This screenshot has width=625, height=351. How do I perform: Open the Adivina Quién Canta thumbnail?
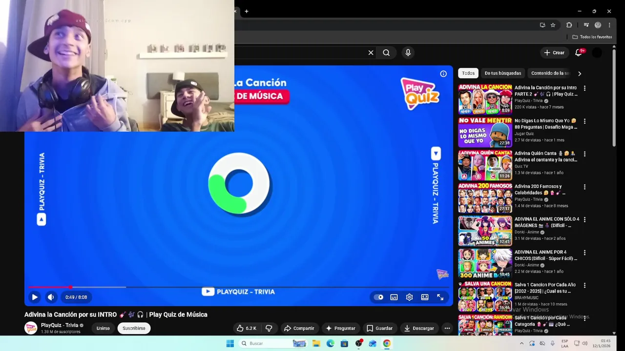click(485, 165)
